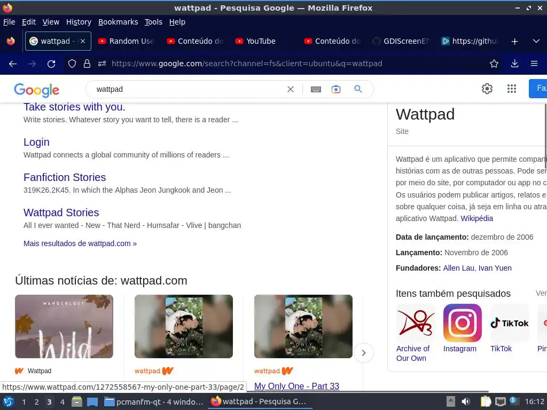547x410 pixels.
Task: Show next news carousel items
Action: (x=363, y=353)
